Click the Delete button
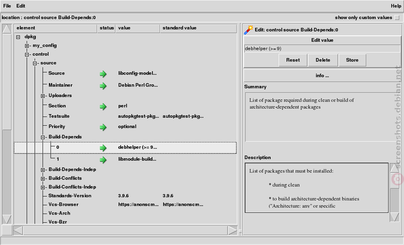 coord(323,60)
